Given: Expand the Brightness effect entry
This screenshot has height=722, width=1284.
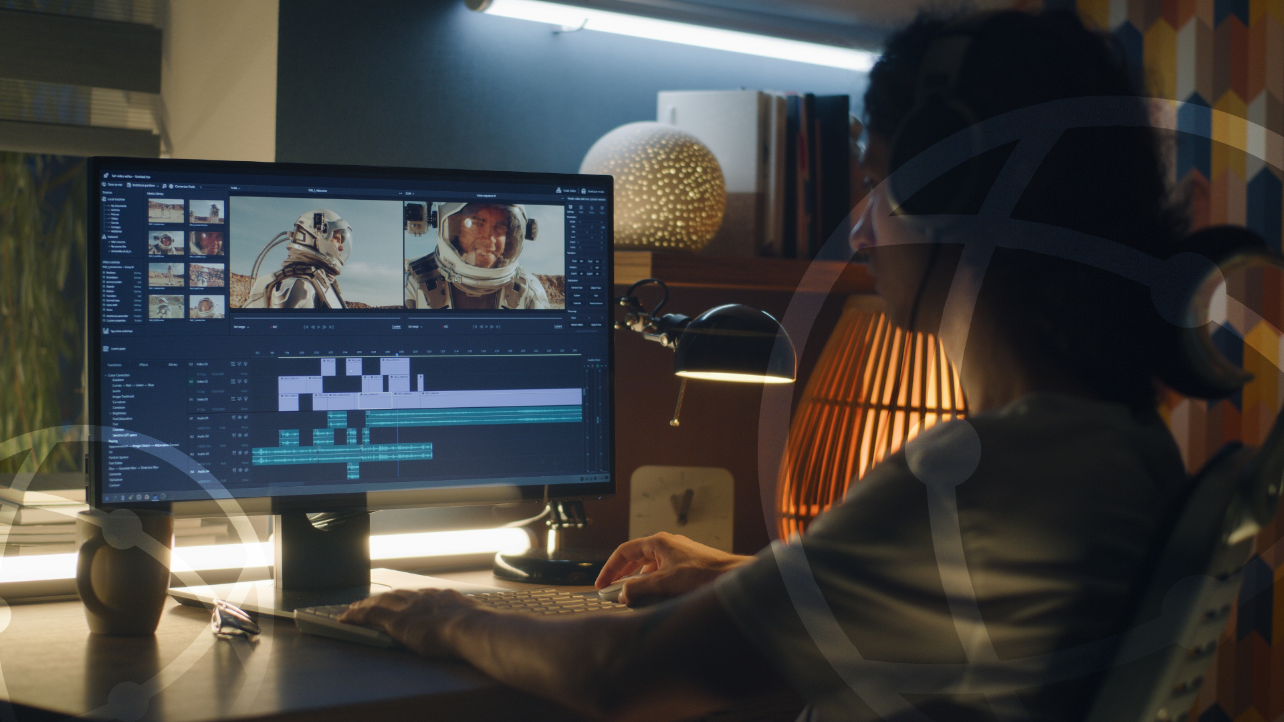Looking at the screenshot, I should (110, 413).
